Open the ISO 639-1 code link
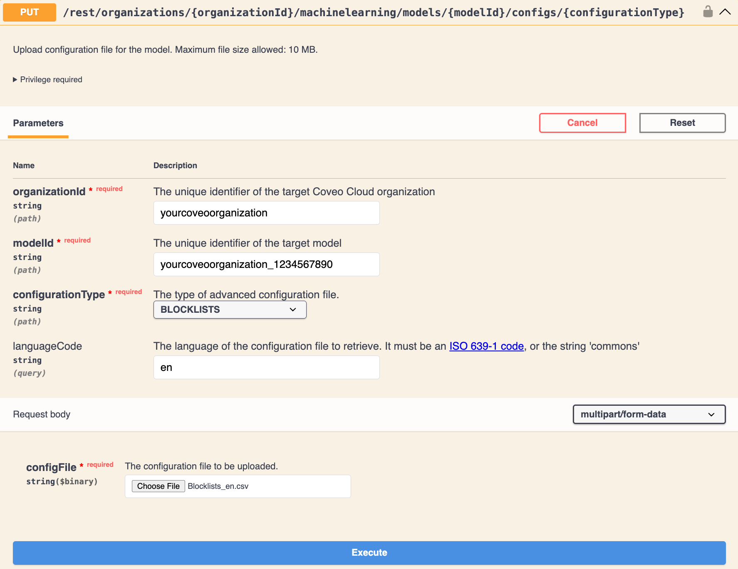Viewport: 738px width, 569px height. (x=486, y=346)
